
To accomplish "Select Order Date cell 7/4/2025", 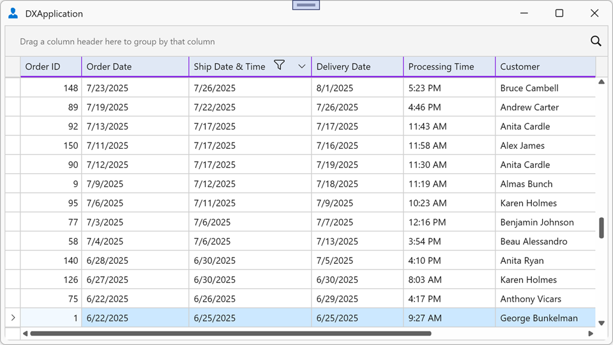I will [135, 241].
